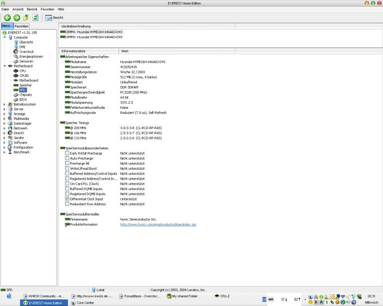Open the Favoriten menu in menu bar
The image size is (383, 306).
tap(47, 9)
